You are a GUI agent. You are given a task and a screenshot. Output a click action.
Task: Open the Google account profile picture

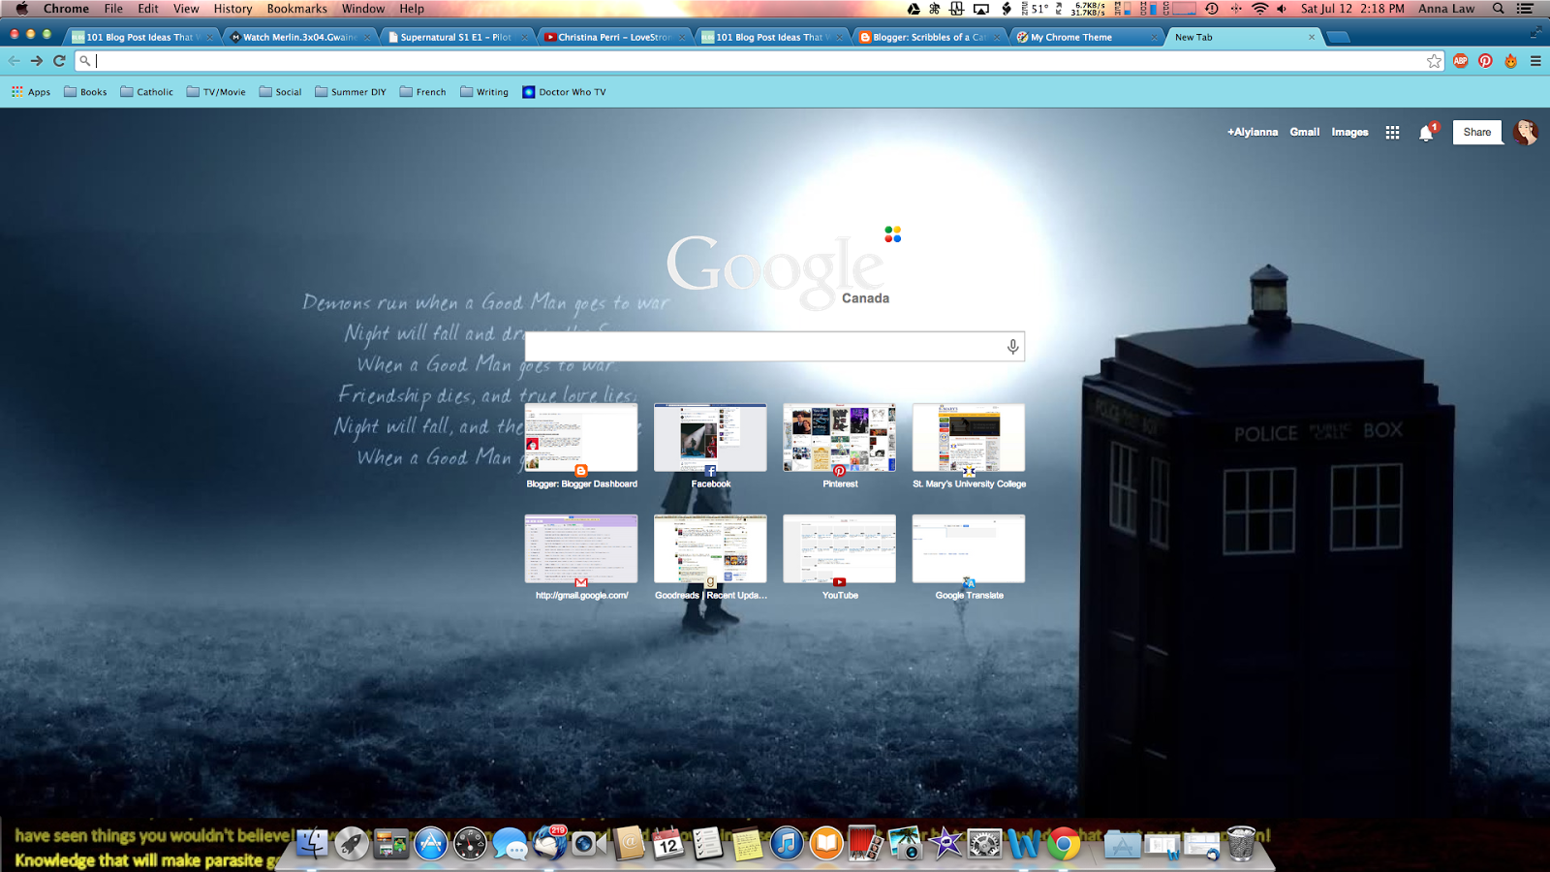[x=1526, y=133]
